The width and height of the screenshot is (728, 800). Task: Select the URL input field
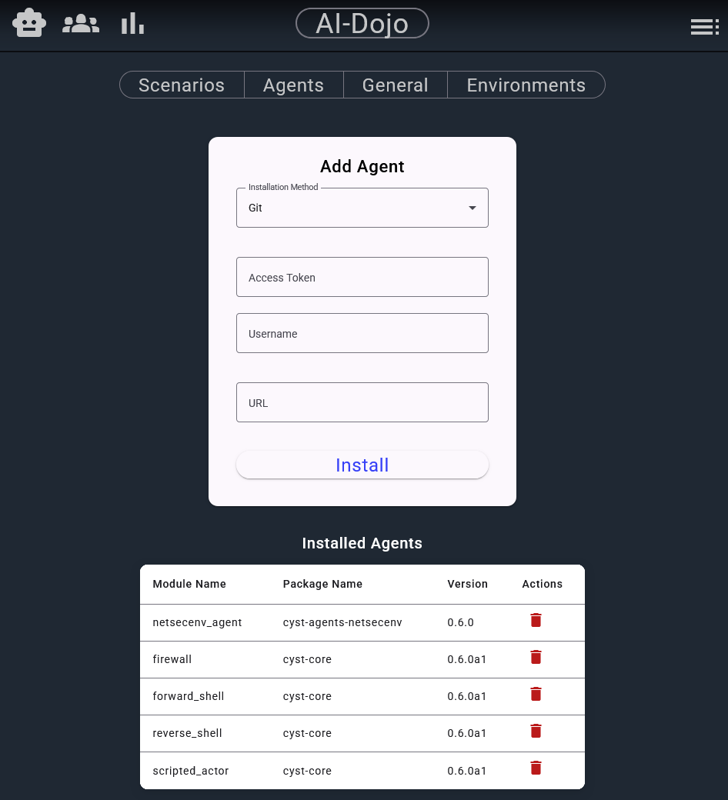pos(362,402)
